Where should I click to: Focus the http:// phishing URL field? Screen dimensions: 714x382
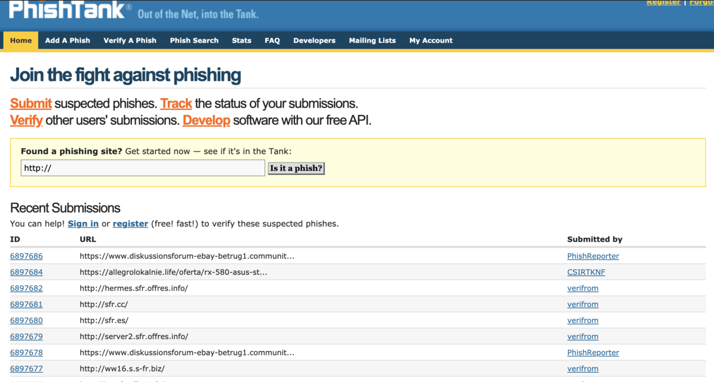pos(143,168)
